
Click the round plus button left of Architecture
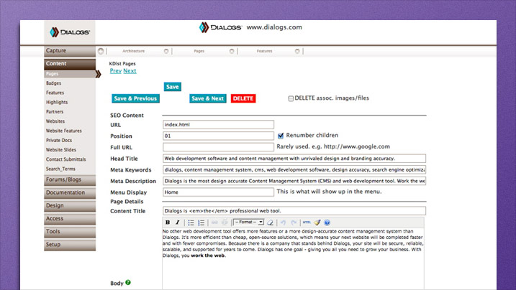101,51
